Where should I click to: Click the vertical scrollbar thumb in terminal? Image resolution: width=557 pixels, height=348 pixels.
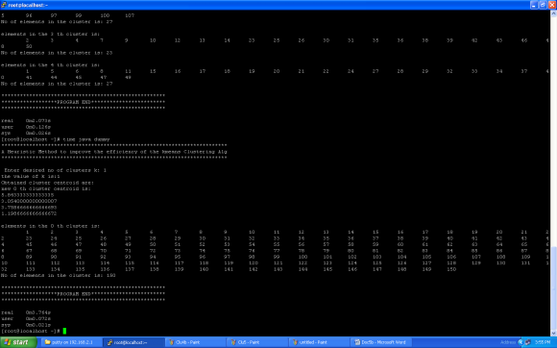coord(553,288)
